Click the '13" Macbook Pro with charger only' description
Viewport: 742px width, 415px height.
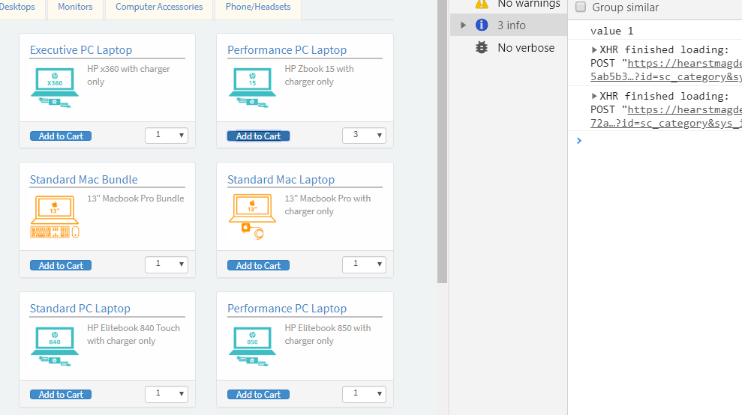pyautogui.click(x=327, y=205)
